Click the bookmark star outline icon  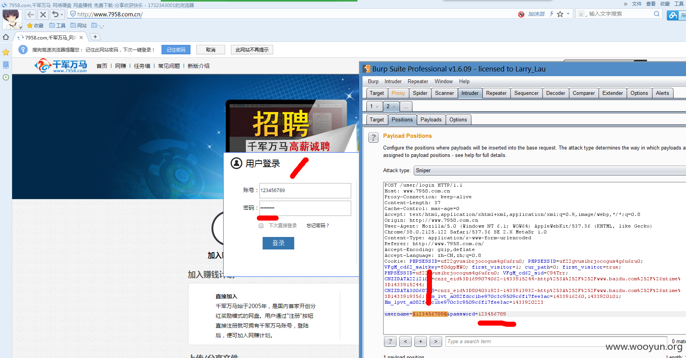pyautogui.click(x=560, y=14)
